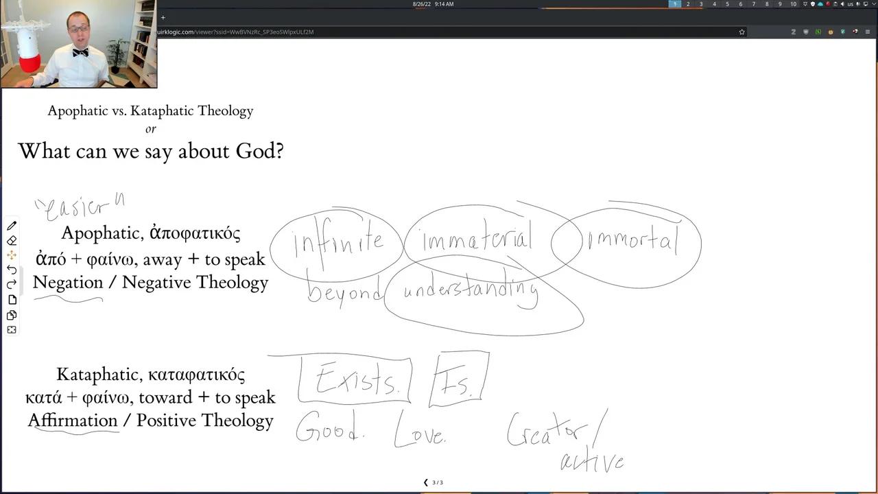Duplicate the current page
Image resolution: width=878 pixels, height=494 pixels.
coord(11,315)
